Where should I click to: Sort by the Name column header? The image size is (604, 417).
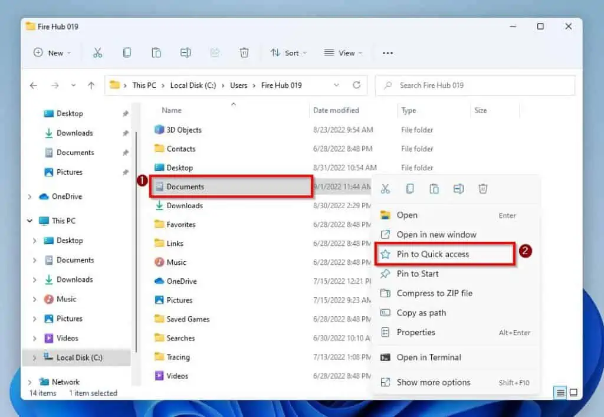(172, 110)
